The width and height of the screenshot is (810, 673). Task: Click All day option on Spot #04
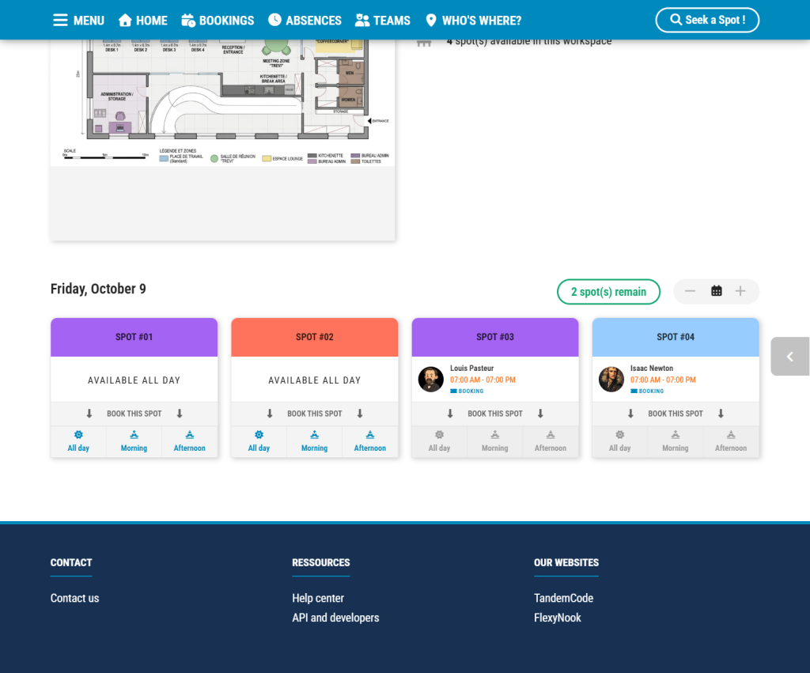coord(620,441)
